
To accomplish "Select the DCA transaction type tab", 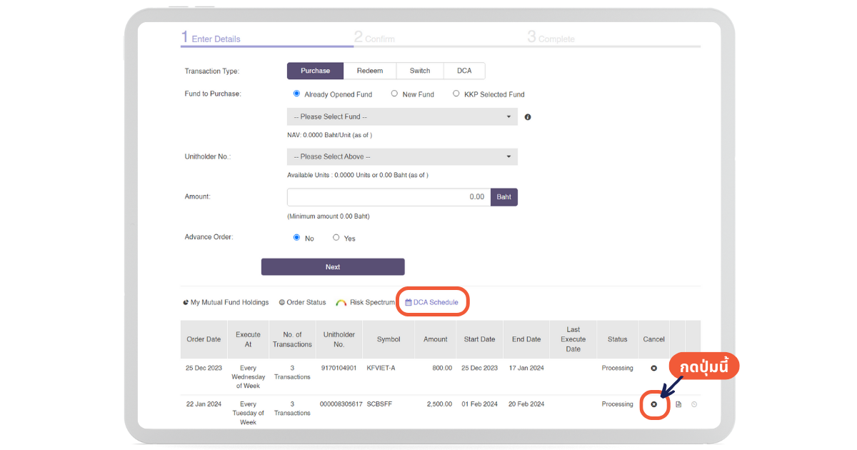I will 464,71.
